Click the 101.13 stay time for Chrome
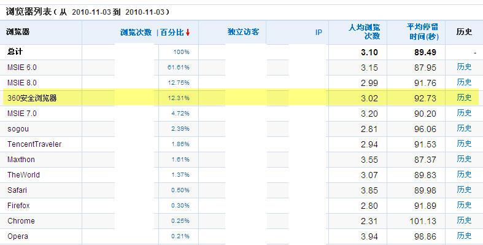The width and height of the screenshot is (483, 245). click(x=423, y=221)
